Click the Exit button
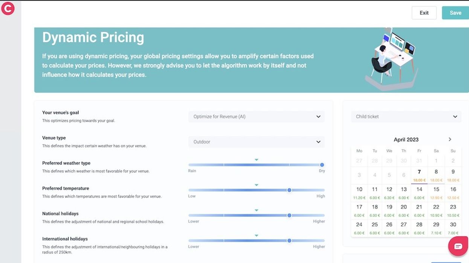The height and width of the screenshot is (263, 469). 424,12
